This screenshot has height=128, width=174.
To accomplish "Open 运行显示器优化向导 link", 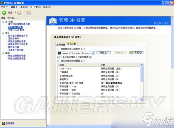I will click(x=18, y=36).
